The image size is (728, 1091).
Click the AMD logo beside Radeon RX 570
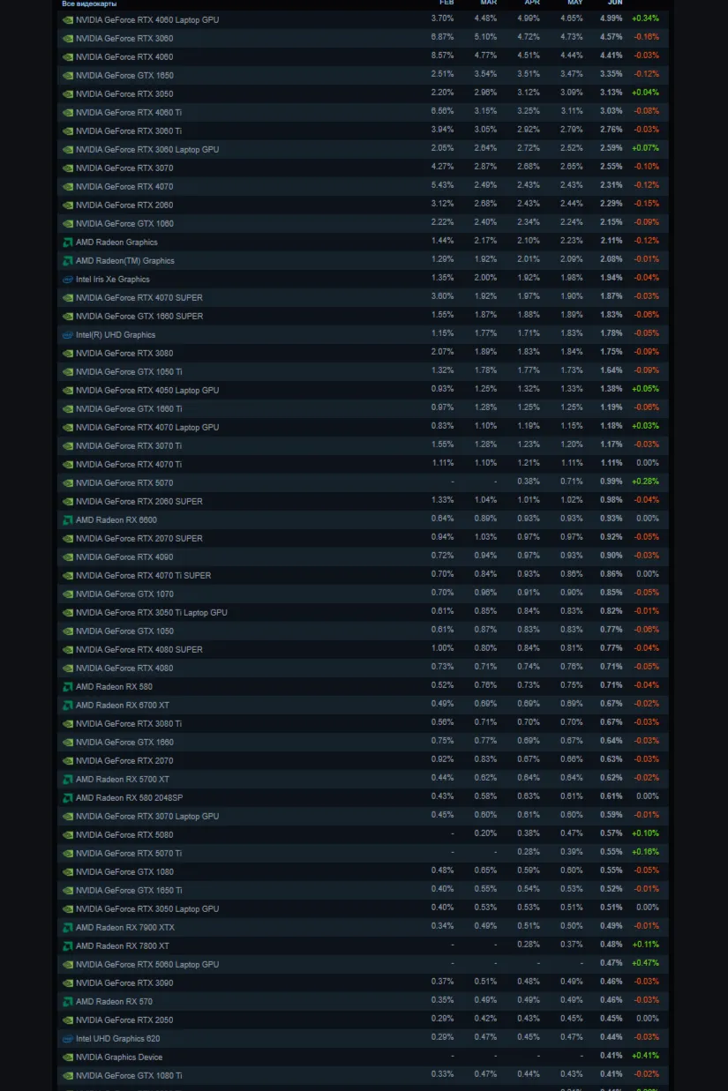[68, 1001]
